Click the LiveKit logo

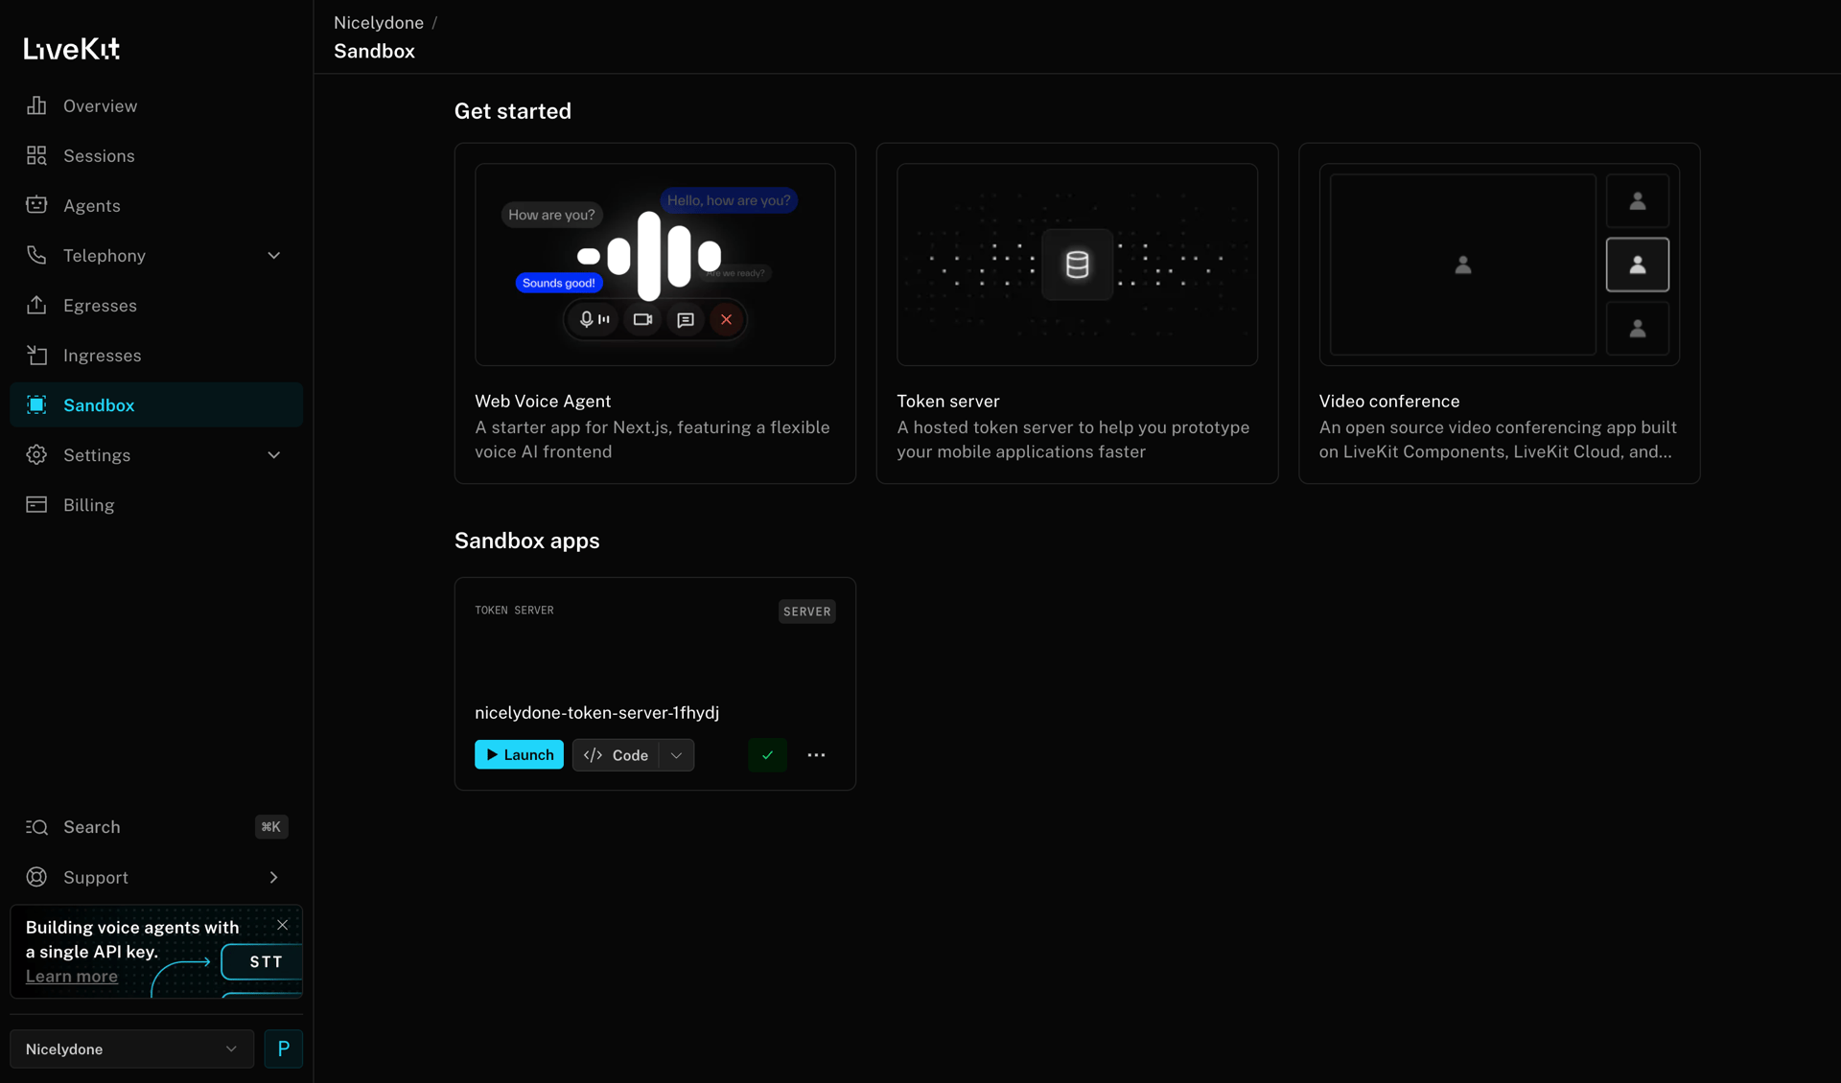tap(71, 48)
